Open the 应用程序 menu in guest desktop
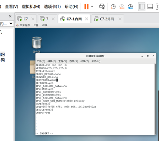This screenshot has height=141, width=159. pyautogui.click(x=25, y=25)
